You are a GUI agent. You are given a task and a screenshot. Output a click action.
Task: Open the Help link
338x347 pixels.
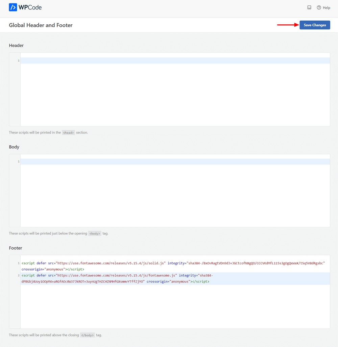point(323,7)
